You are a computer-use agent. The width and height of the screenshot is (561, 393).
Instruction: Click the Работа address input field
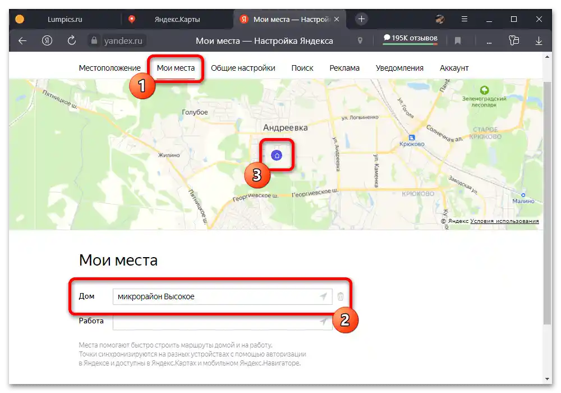point(222,321)
